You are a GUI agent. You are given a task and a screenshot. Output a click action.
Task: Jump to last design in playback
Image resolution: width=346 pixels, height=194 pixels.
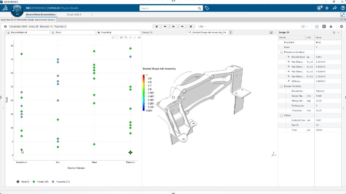coord(191,27)
